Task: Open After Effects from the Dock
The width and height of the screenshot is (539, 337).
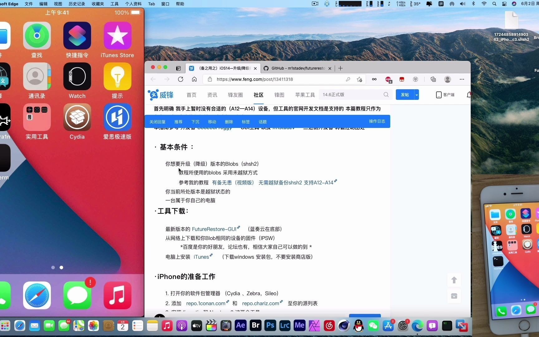Action: click(240, 326)
